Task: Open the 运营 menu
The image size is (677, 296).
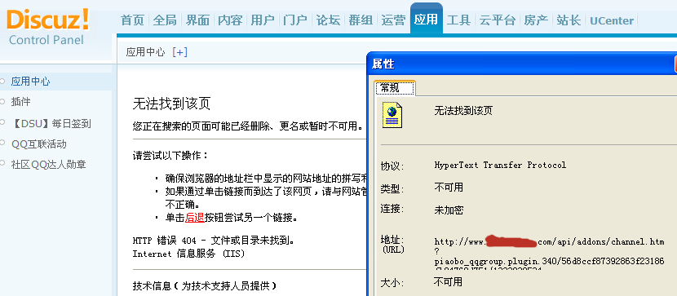Action: coord(393,20)
